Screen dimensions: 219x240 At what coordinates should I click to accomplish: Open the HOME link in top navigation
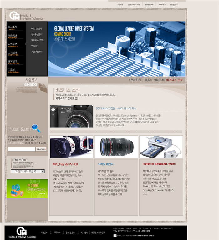pos(120,5)
